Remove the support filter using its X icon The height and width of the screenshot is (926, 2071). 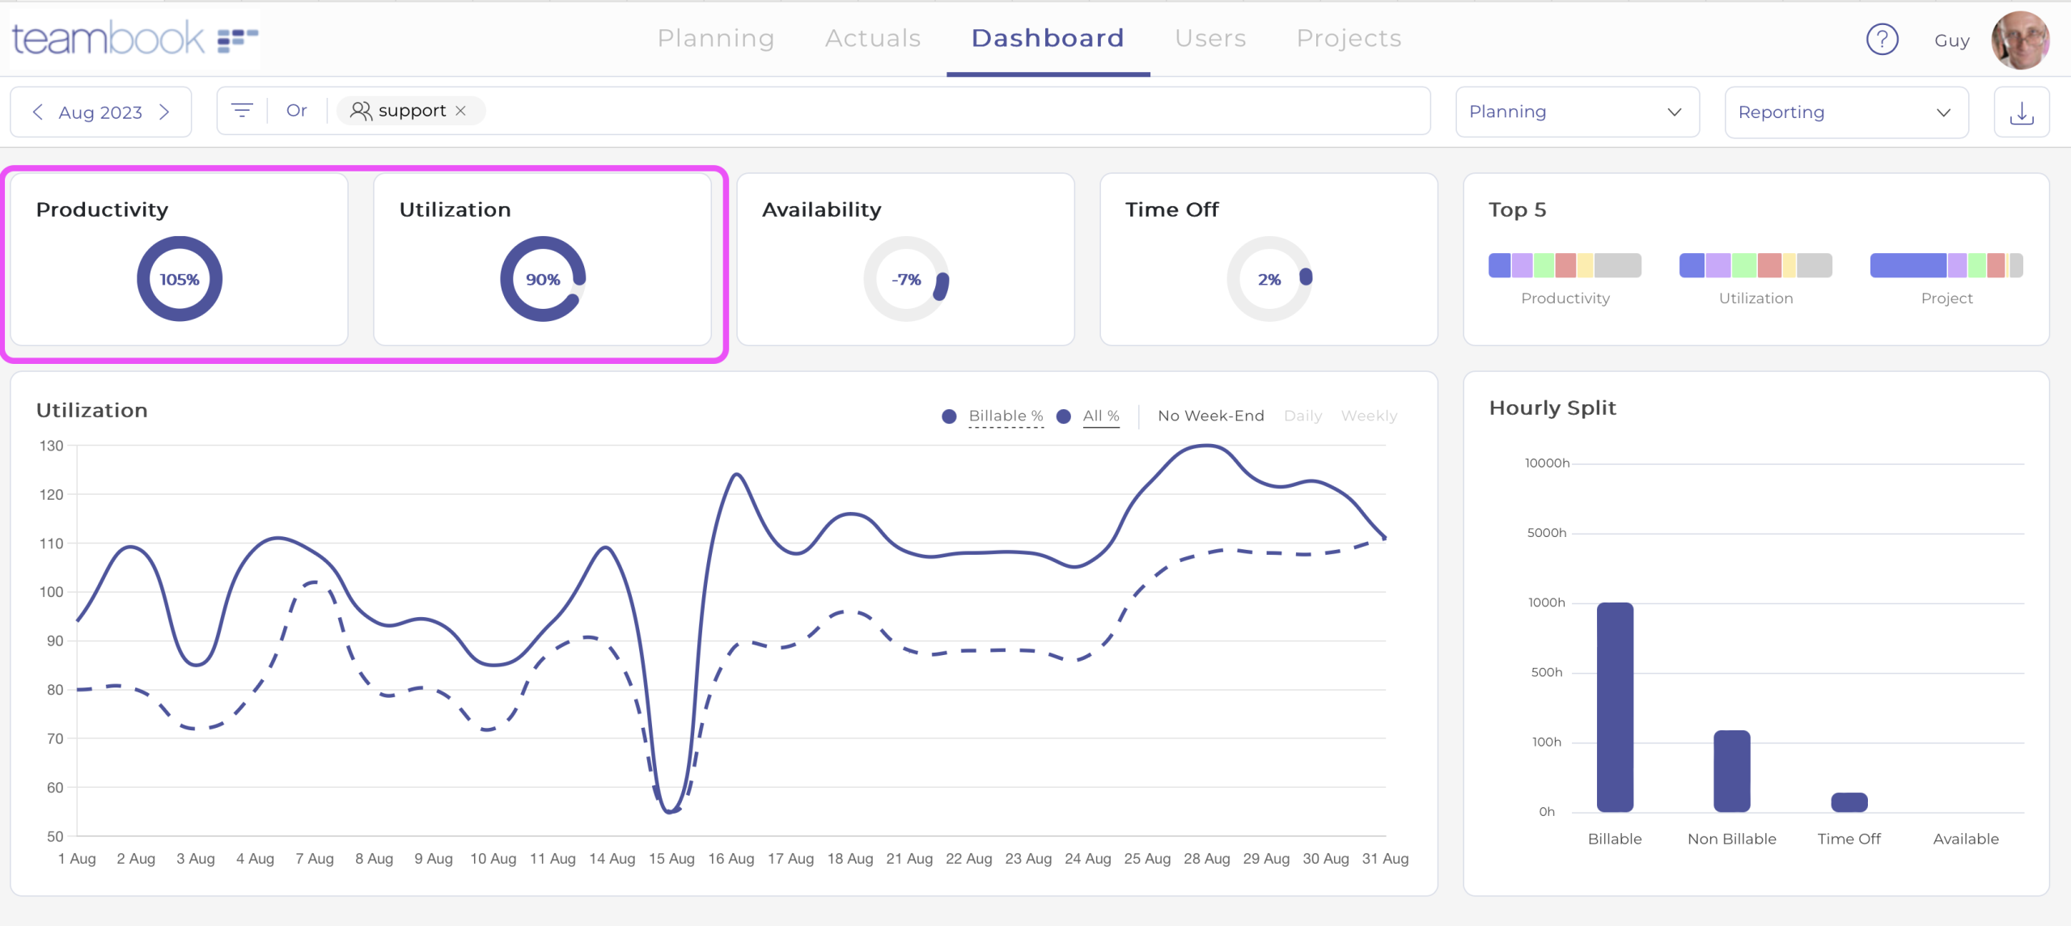(461, 111)
